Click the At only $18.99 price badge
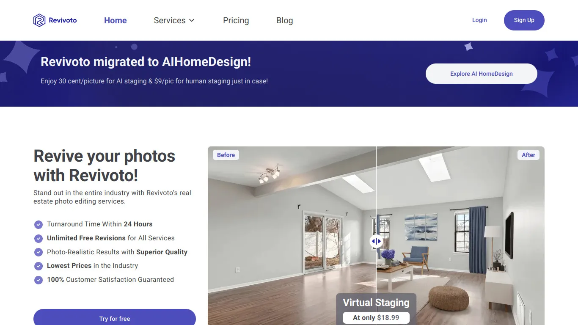The width and height of the screenshot is (578, 325). tap(376, 317)
